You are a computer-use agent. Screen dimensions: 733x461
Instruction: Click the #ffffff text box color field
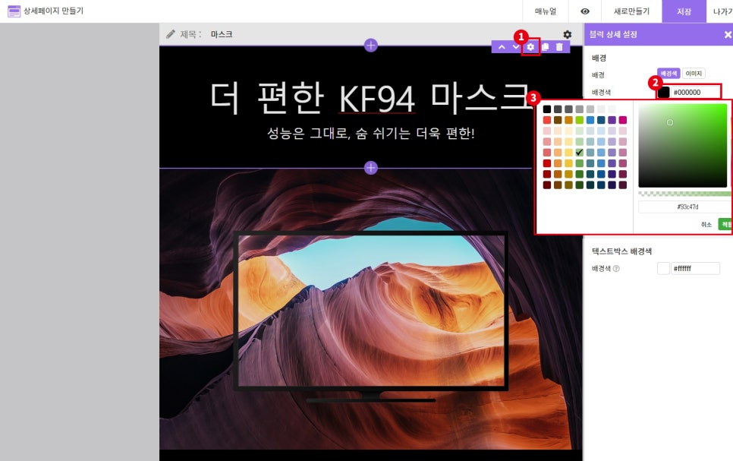coord(695,268)
